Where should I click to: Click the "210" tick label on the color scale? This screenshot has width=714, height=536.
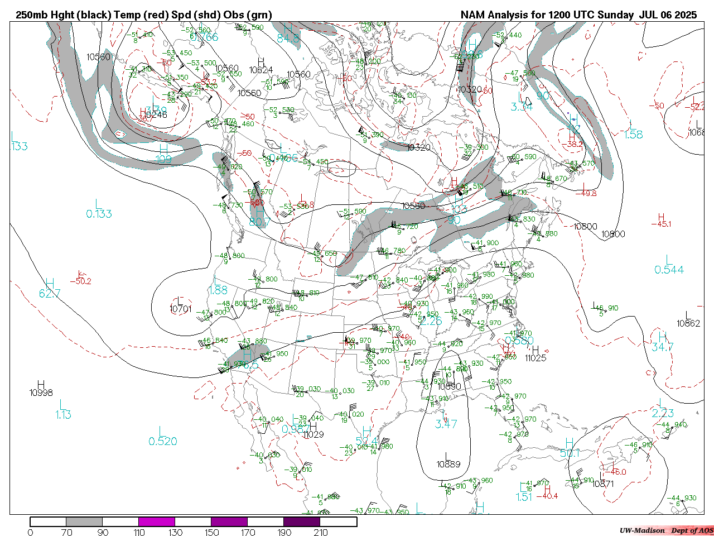tap(321, 532)
